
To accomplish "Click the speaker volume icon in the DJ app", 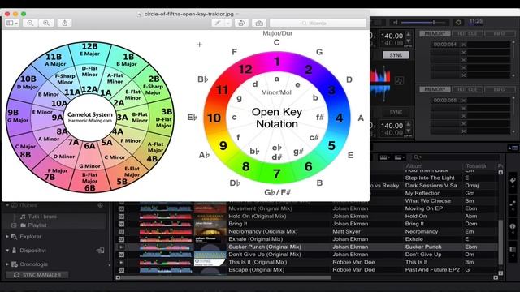I will click(396, 23).
